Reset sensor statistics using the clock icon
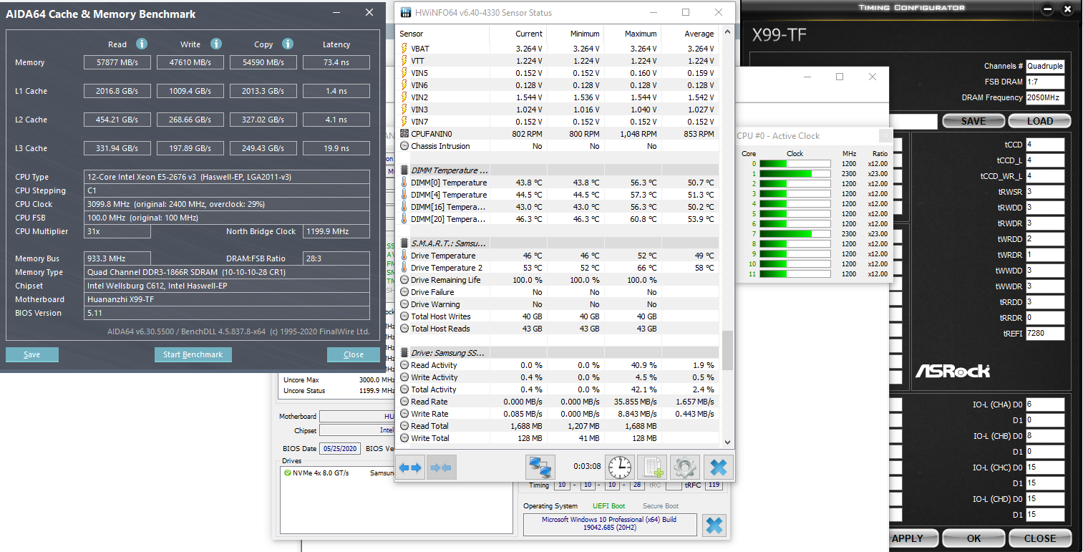This screenshot has width=1083, height=552. (x=620, y=468)
